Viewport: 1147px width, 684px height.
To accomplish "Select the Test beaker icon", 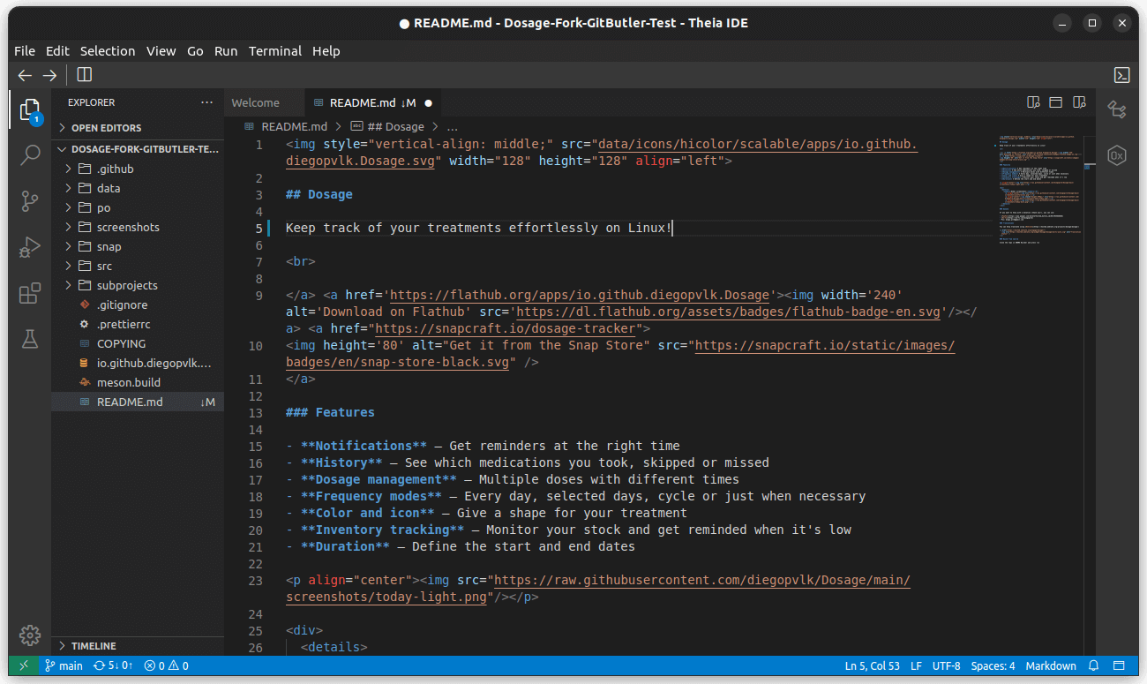I will pyautogui.click(x=30, y=339).
